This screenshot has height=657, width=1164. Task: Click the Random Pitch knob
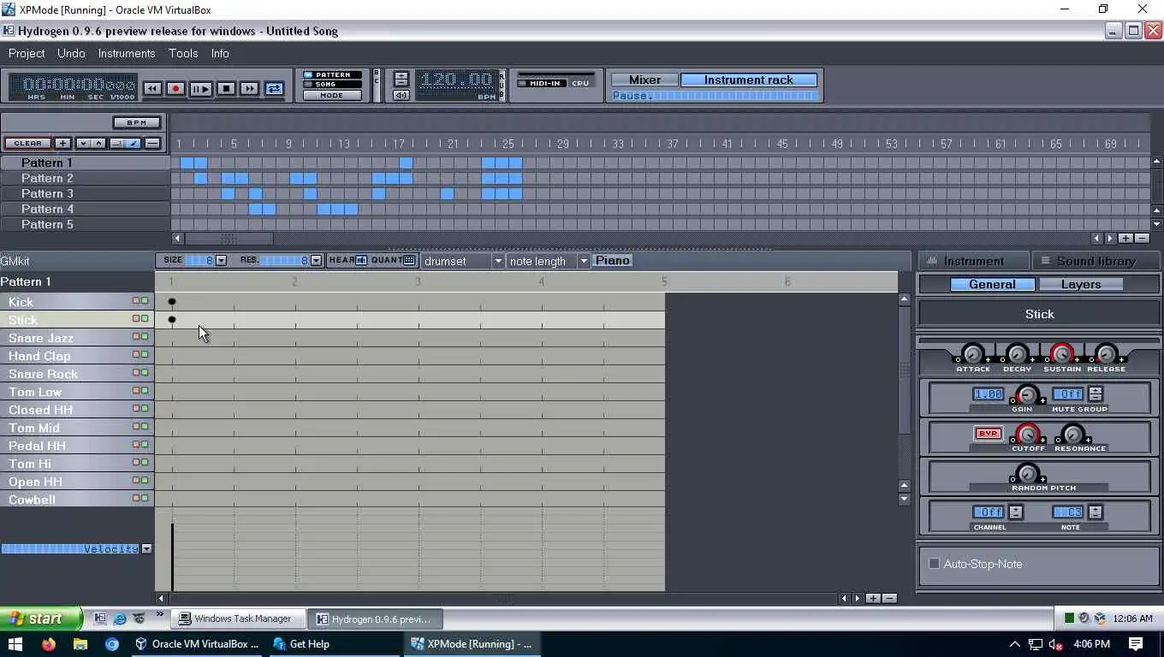pyautogui.click(x=1027, y=473)
